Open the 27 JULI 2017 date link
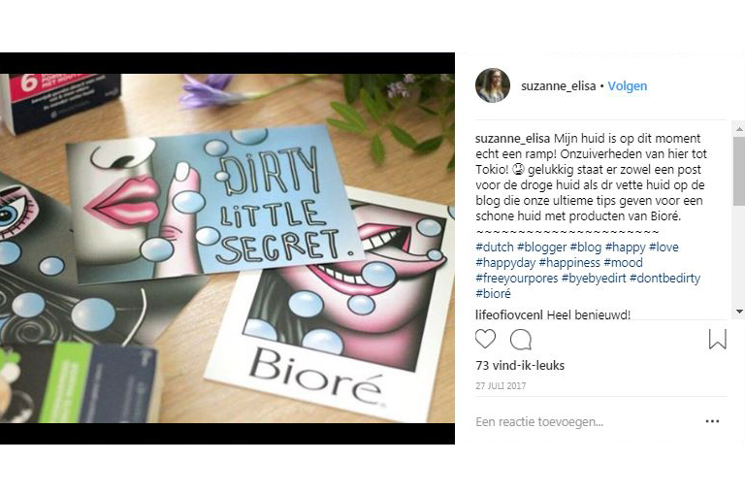This screenshot has width=745, height=495. (x=501, y=386)
